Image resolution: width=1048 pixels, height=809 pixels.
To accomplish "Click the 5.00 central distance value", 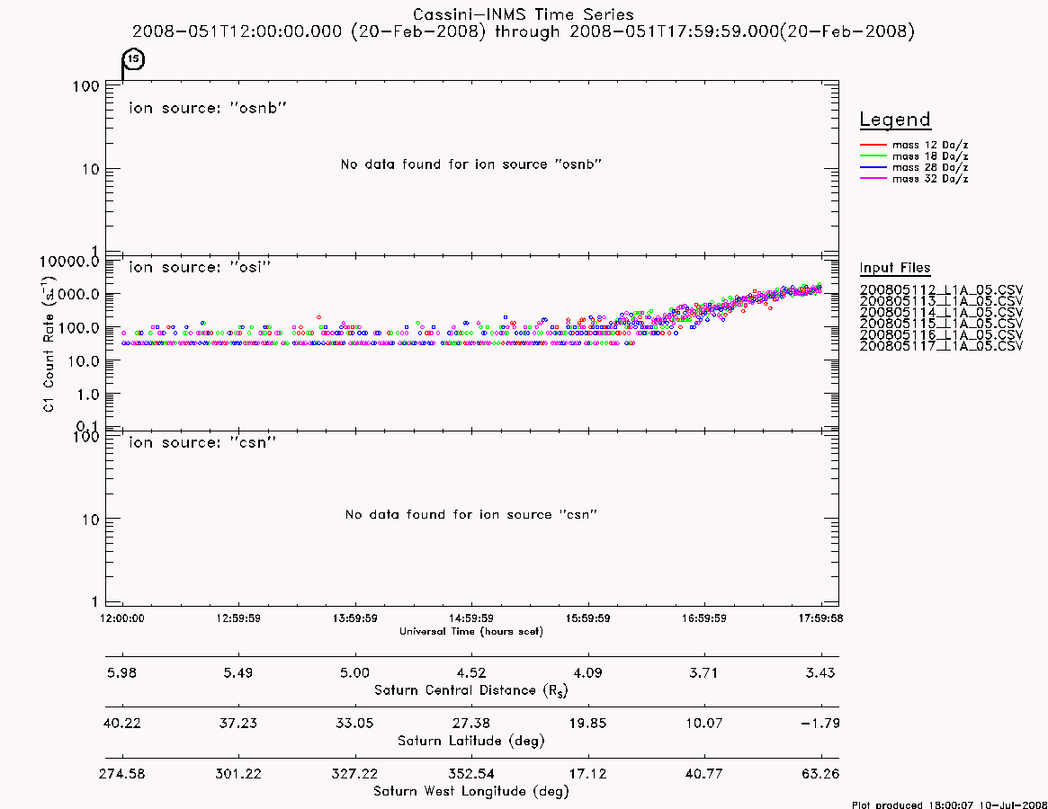I will (355, 672).
